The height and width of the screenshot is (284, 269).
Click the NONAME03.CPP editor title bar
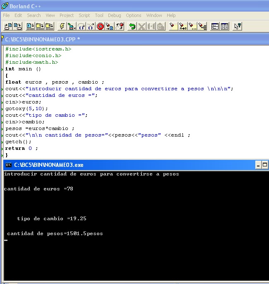(x=135, y=39)
